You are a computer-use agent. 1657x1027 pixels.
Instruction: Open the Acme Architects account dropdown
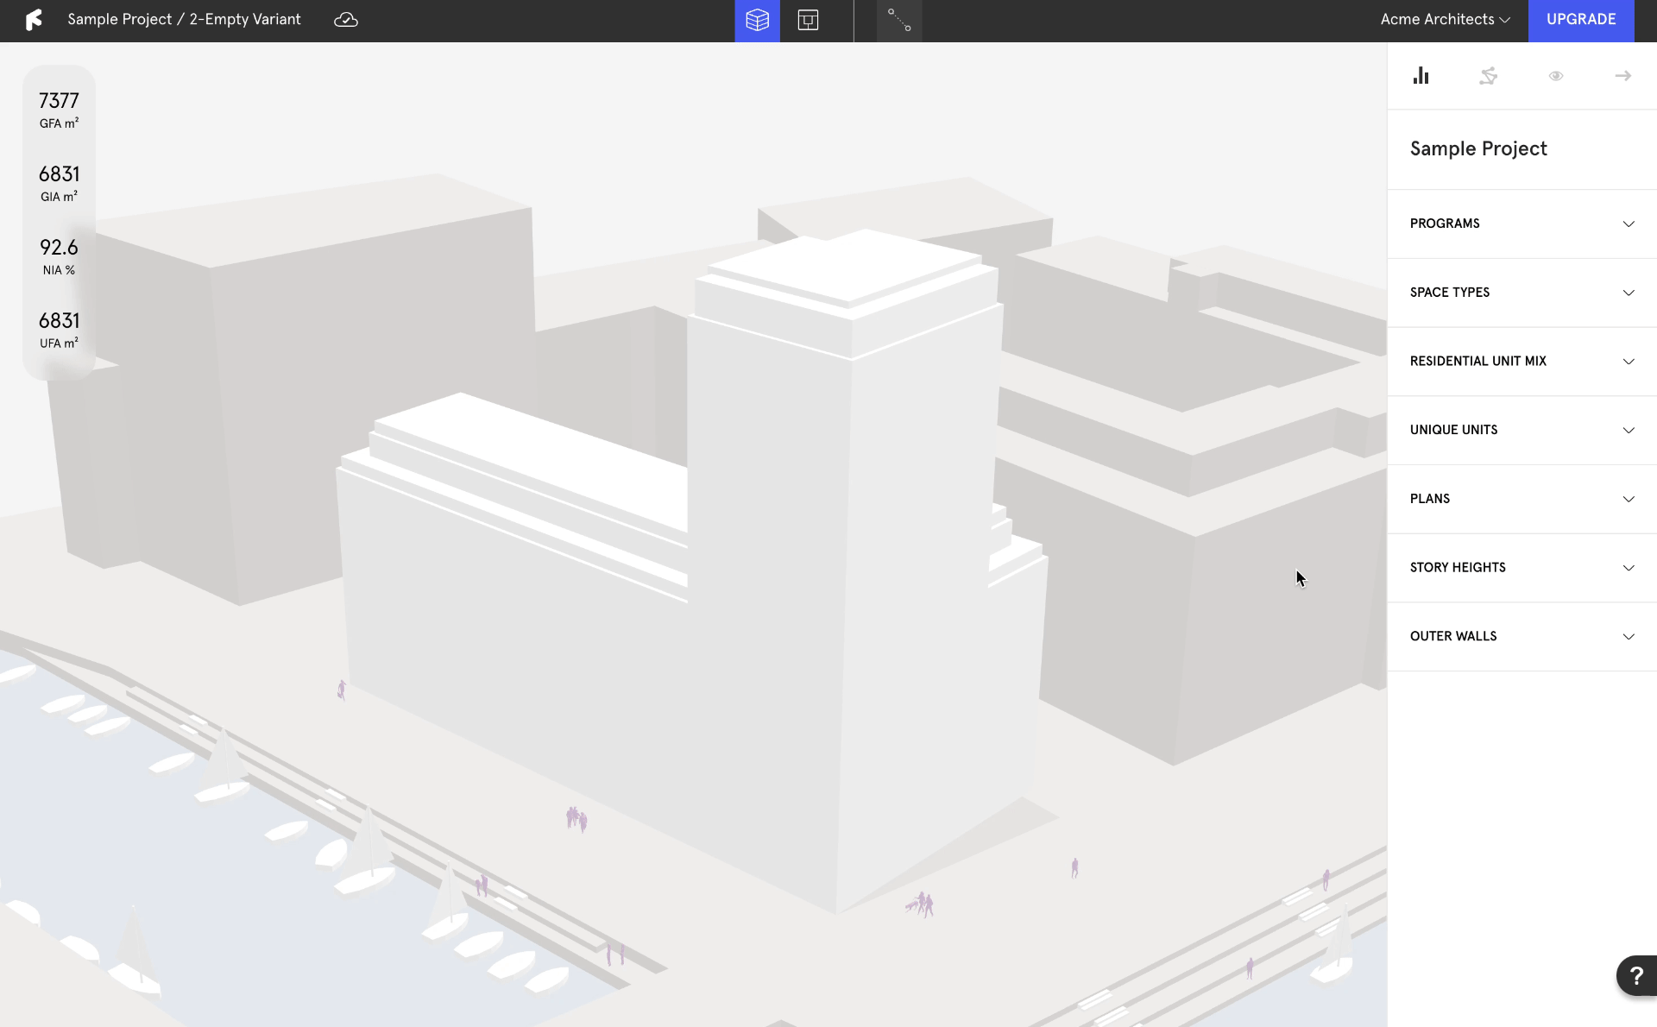1446,19
